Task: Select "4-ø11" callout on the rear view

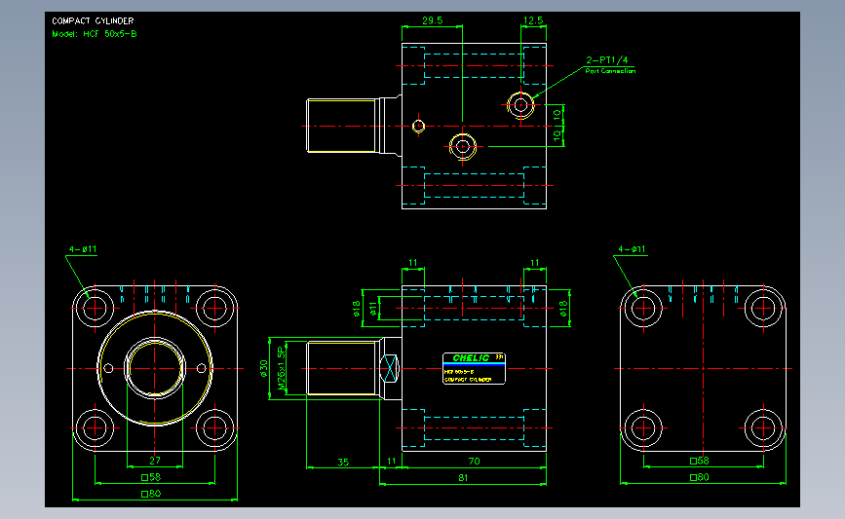Action: click(x=632, y=249)
